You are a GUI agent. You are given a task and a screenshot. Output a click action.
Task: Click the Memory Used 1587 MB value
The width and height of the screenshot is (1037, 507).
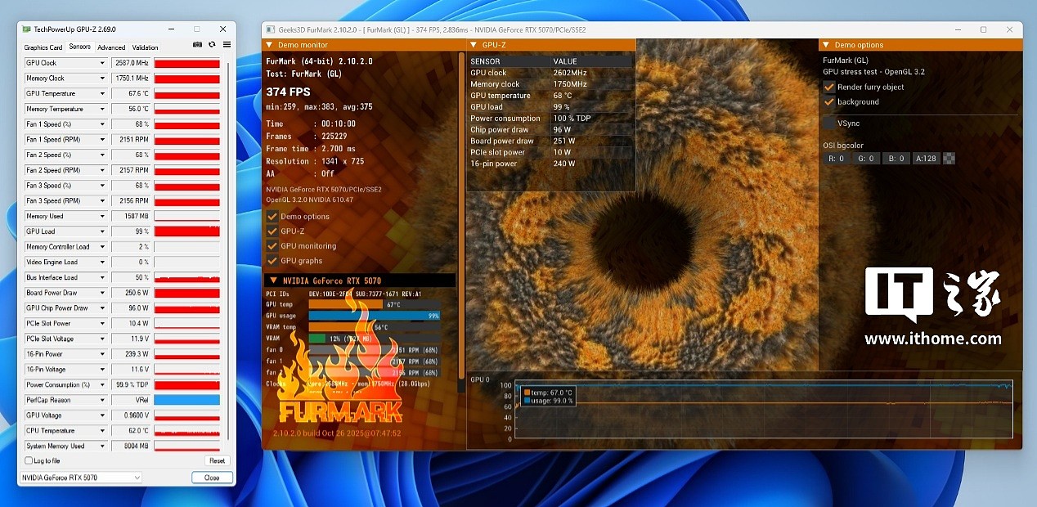(x=131, y=216)
